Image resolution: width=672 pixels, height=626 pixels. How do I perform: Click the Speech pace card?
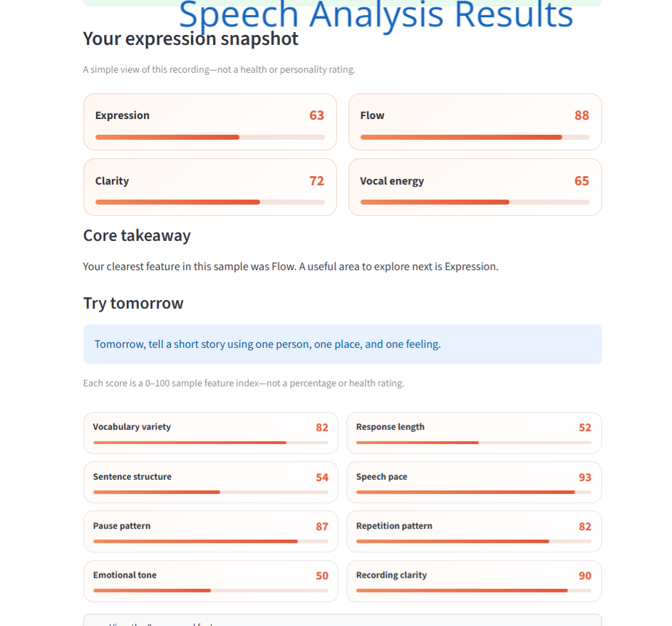(474, 483)
